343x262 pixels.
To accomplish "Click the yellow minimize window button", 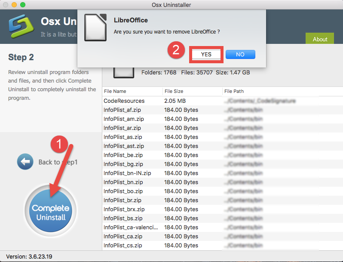I will point(14,5).
